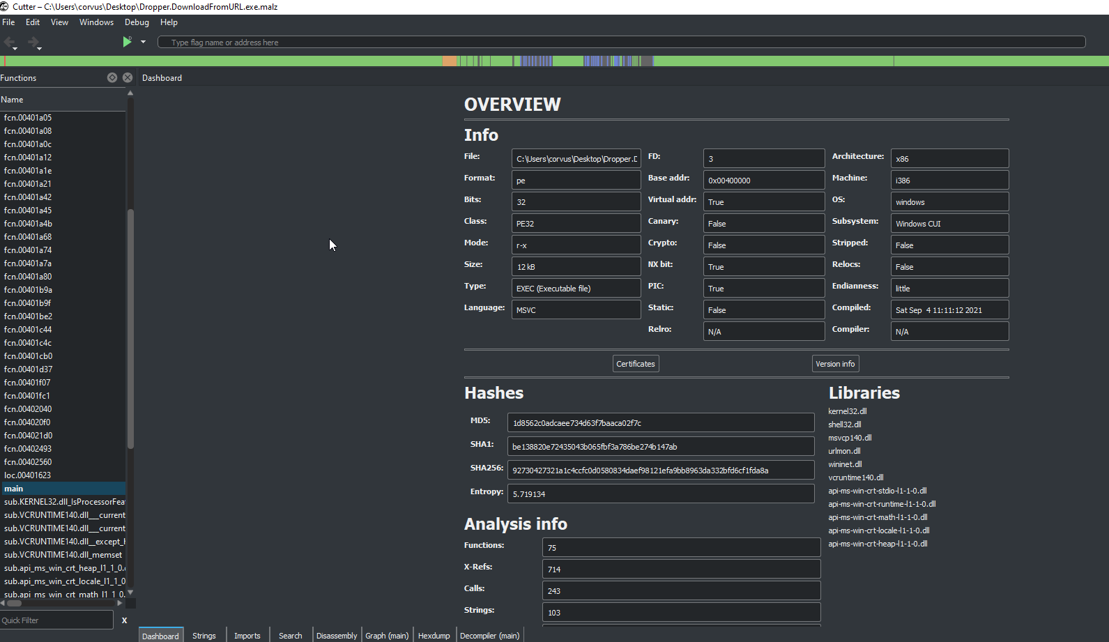Close the Functions panel
Screen dimensions: 1109x642
tap(128, 77)
